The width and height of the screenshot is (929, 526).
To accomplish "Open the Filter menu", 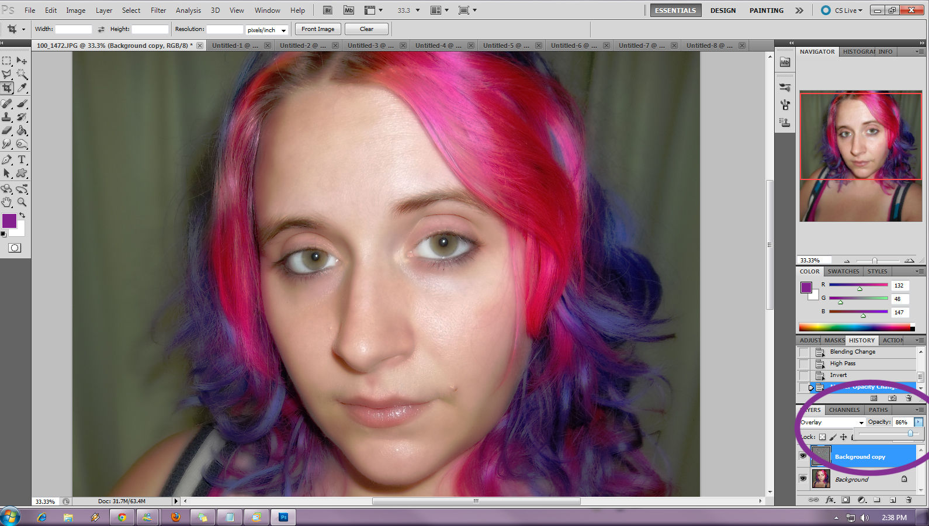I will [x=158, y=11].
